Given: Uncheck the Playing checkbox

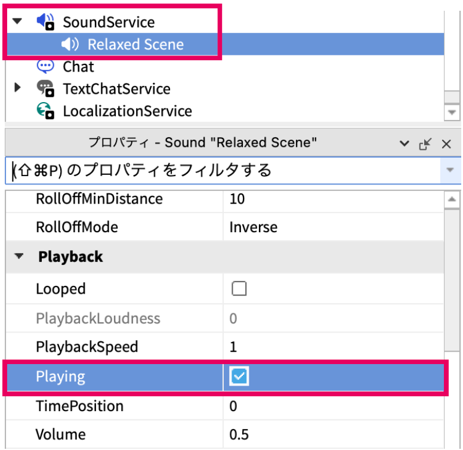Looking at the screenshot, I should click(239, 376).
